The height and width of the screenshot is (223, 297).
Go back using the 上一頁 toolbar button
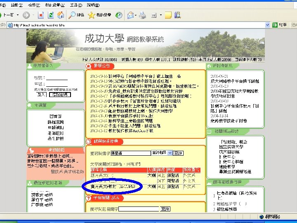click(7, 15)
